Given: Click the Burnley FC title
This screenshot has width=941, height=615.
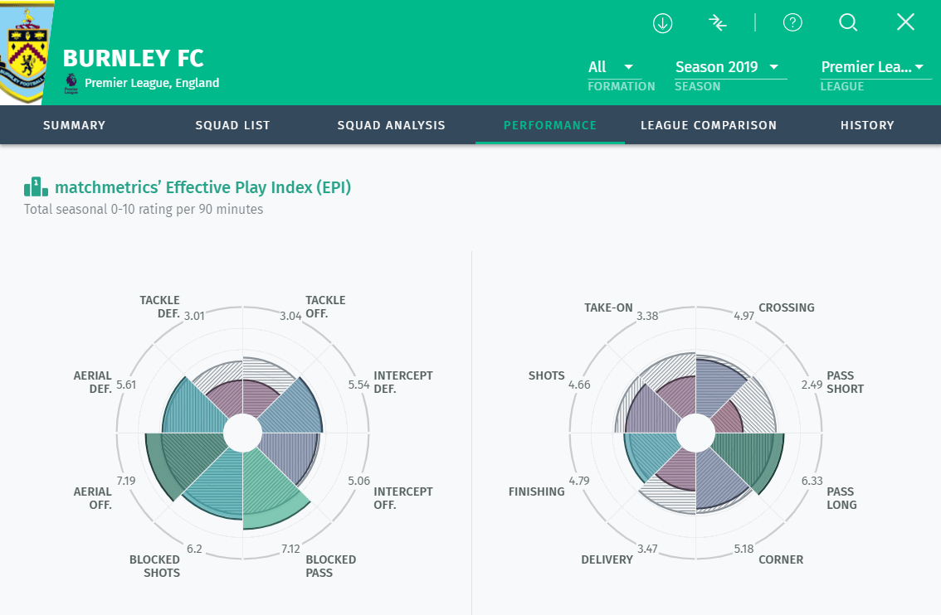Looking at the screenshot, I should click(x=134, y=59).
